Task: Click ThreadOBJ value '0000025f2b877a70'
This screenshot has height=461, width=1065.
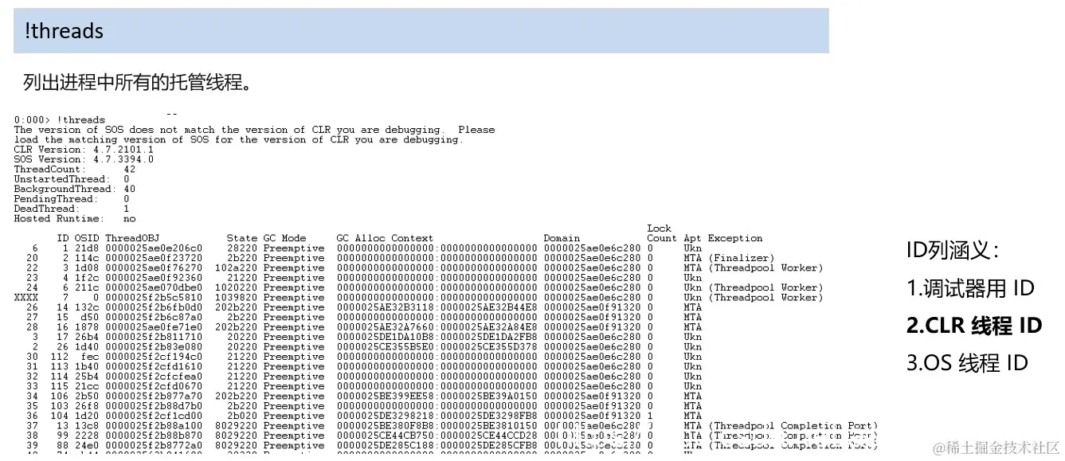Action: click(x=154, y=396)
